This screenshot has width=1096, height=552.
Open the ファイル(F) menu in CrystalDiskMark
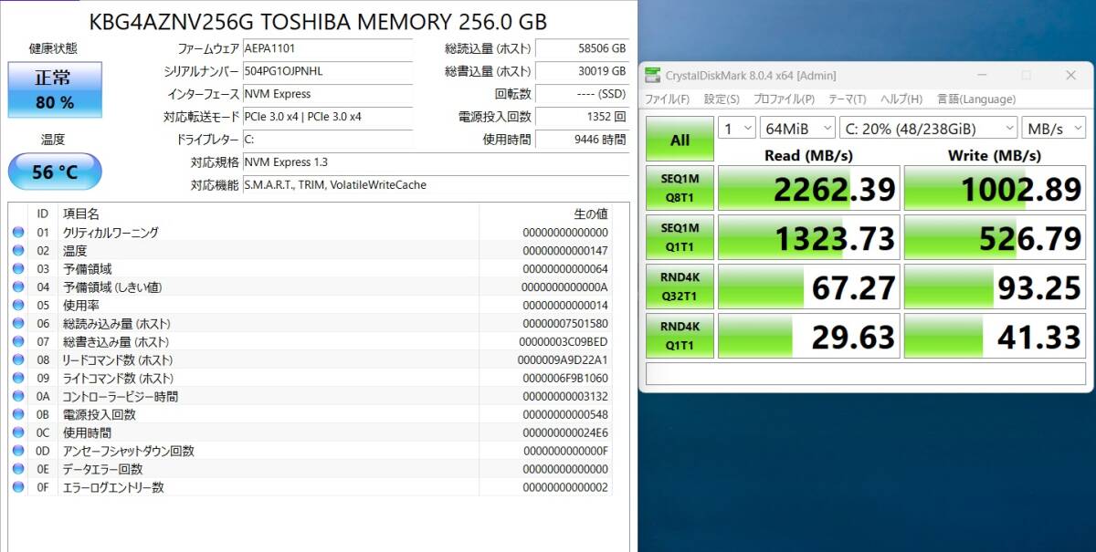coord(668,99)
